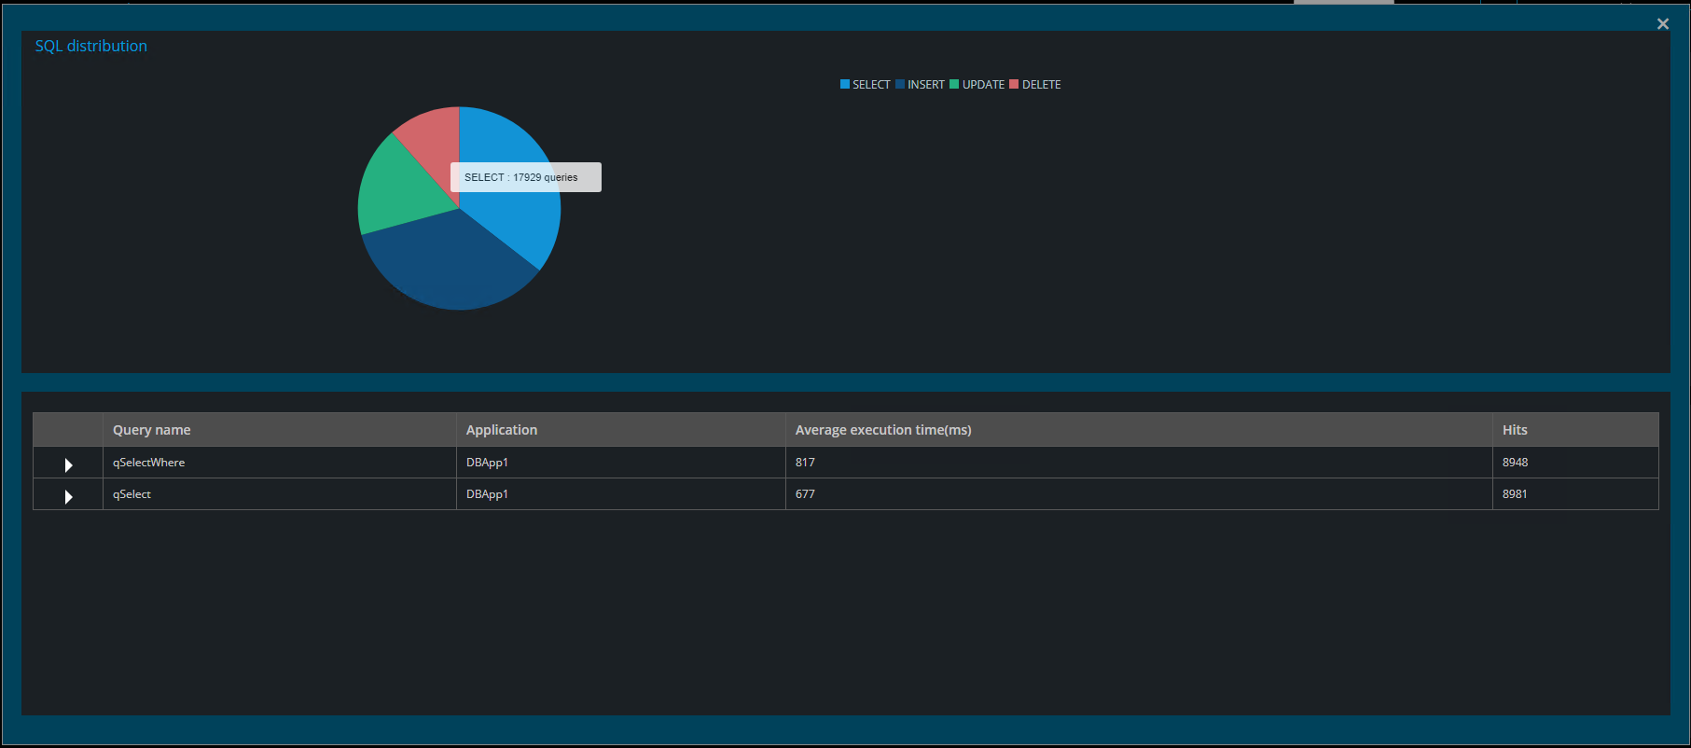Toggle the DELETE series in the legend
Image resolution: width=1691 pixels, height=748 pixels.
(1035, 85)
